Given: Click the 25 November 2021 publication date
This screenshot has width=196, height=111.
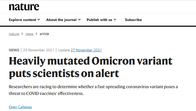Looking at the screenshot, I should click(38, 50).
